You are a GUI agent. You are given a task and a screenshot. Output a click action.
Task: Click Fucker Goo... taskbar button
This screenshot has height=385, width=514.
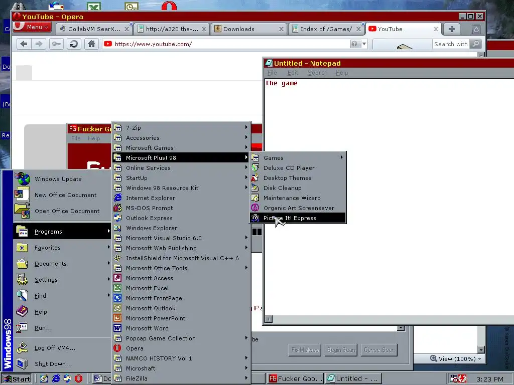pos(296,379)
